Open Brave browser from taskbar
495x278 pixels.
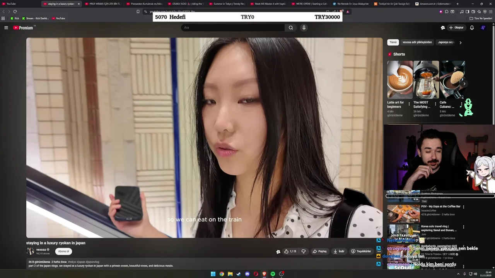click(x=265, y=274)
